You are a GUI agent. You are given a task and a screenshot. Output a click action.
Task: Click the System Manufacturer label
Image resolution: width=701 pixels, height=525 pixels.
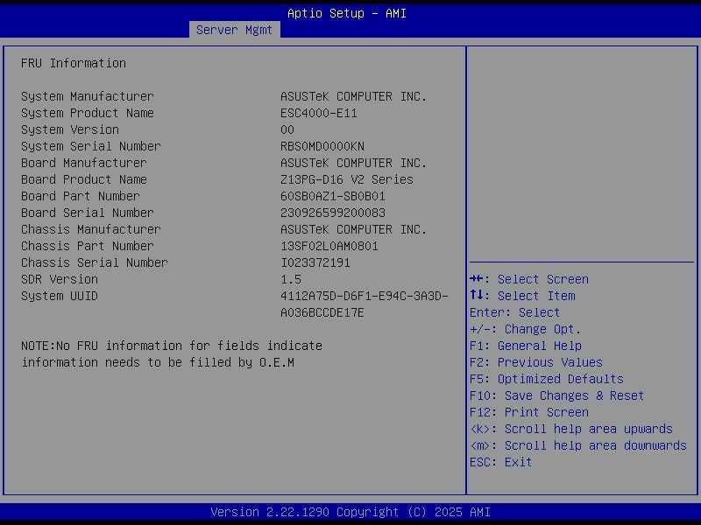click(x=87, y=96)
